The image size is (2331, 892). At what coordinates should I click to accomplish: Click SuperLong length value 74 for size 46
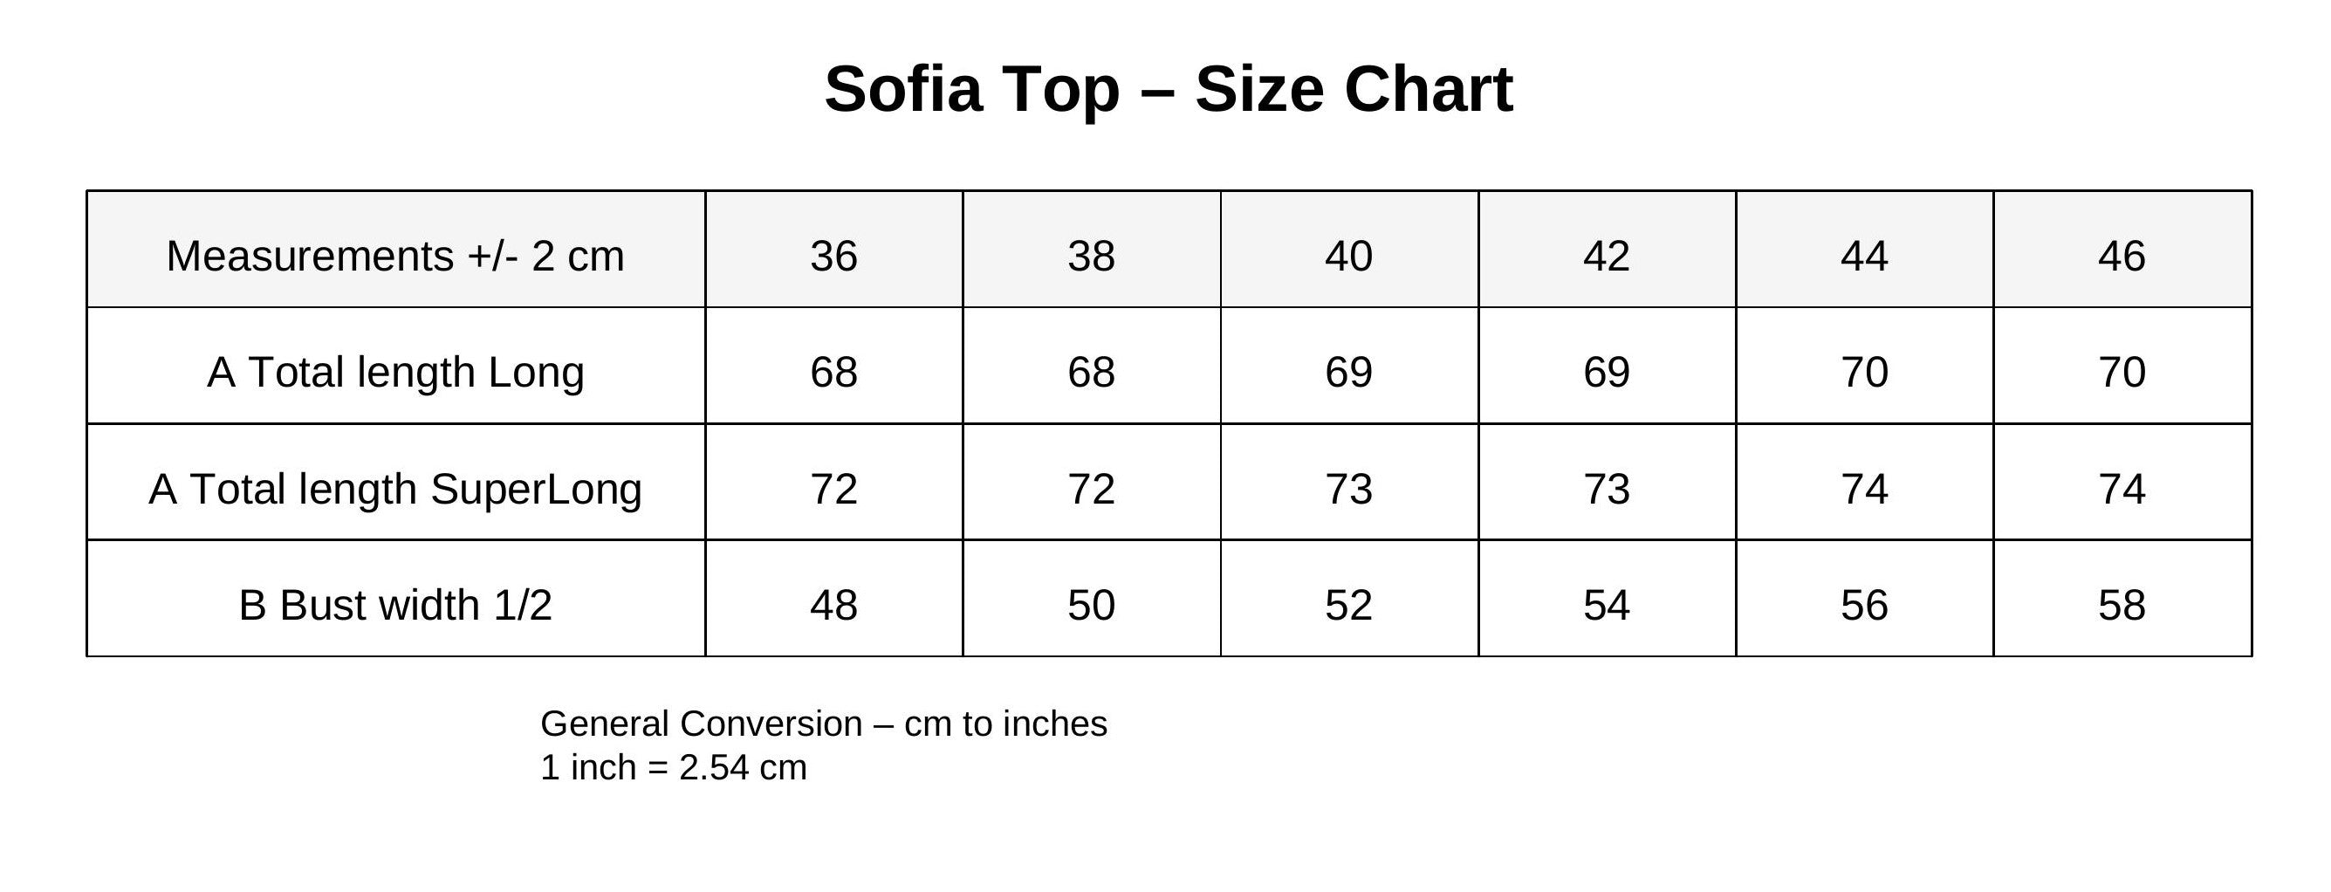click(2121, 489)
